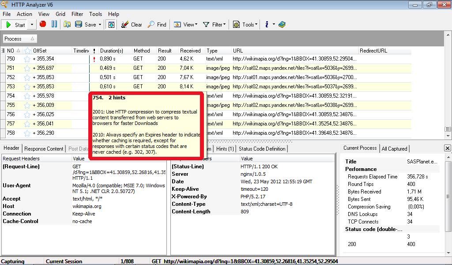Image resolution: width=452 pixels, height=265 pixels.
Task: Open Find with the magnifier icon
Action: click(157, 25)
